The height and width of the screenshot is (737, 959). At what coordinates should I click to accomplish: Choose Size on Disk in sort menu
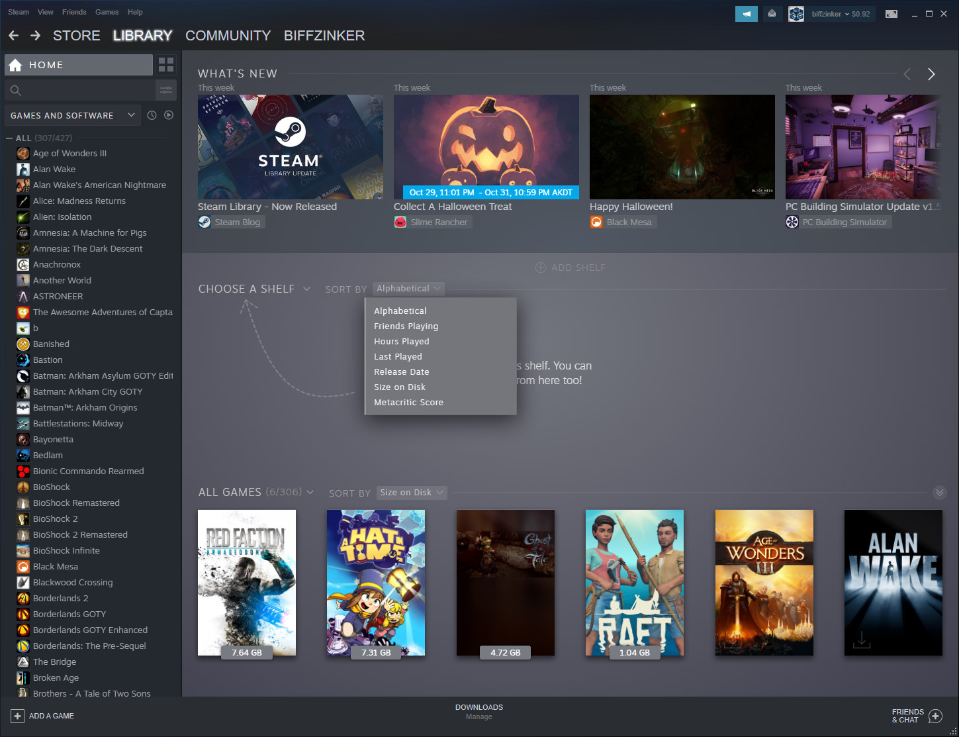pos(399,387)
